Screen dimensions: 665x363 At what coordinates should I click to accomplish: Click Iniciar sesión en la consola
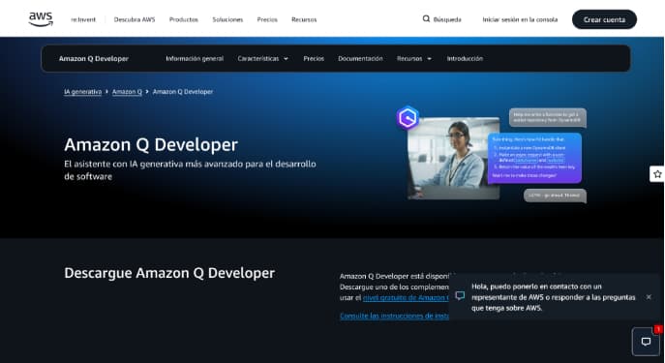coord(520,19)
